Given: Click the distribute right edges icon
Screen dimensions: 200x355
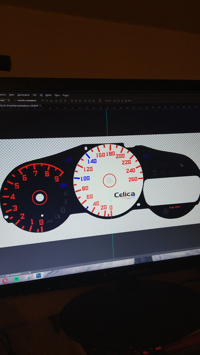Looking at the screenshot, I should 93,101.
